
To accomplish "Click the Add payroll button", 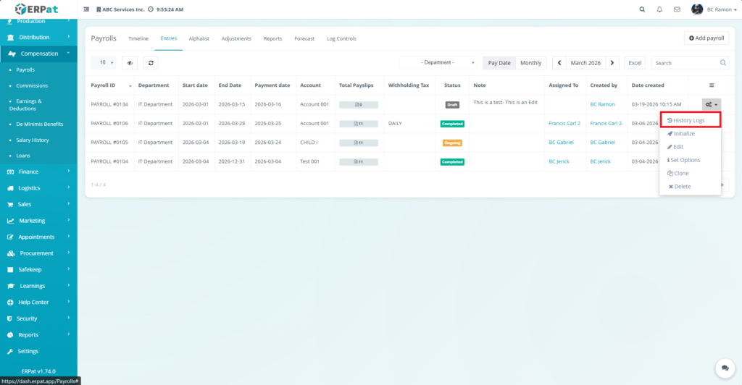I will point(706,38).
